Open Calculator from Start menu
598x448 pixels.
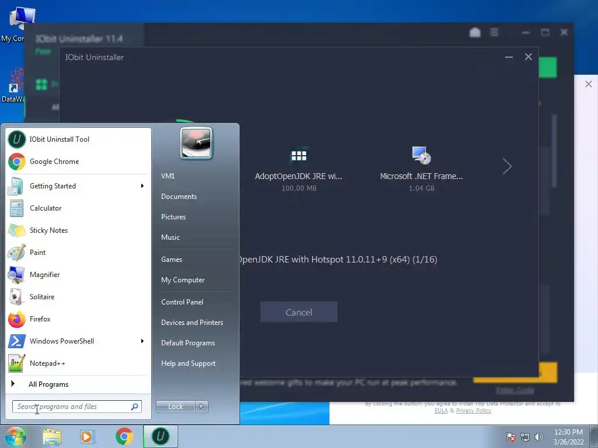[x=78, y=208]
